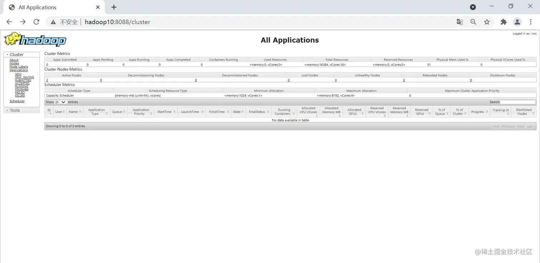Screen dimensions: 540x263
Task: Sort the table by StartTime column
Action: click(x=166, y=112)
